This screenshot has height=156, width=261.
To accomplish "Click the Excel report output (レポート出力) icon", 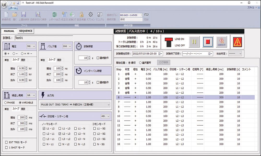I will [x=55, y=15].
